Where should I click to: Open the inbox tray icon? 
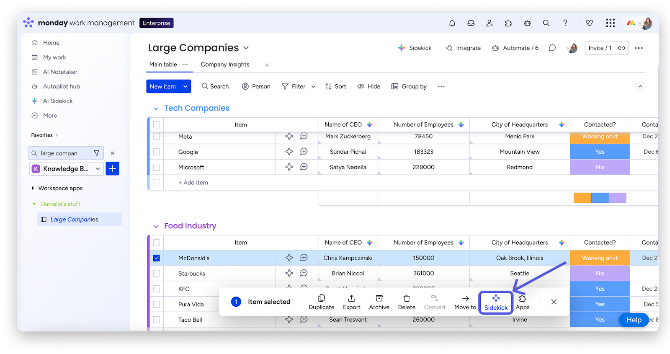[471, 23]
